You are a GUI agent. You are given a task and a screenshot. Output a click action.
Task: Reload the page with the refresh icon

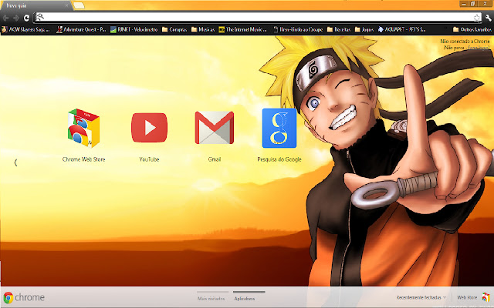click(x=26, y=18)
